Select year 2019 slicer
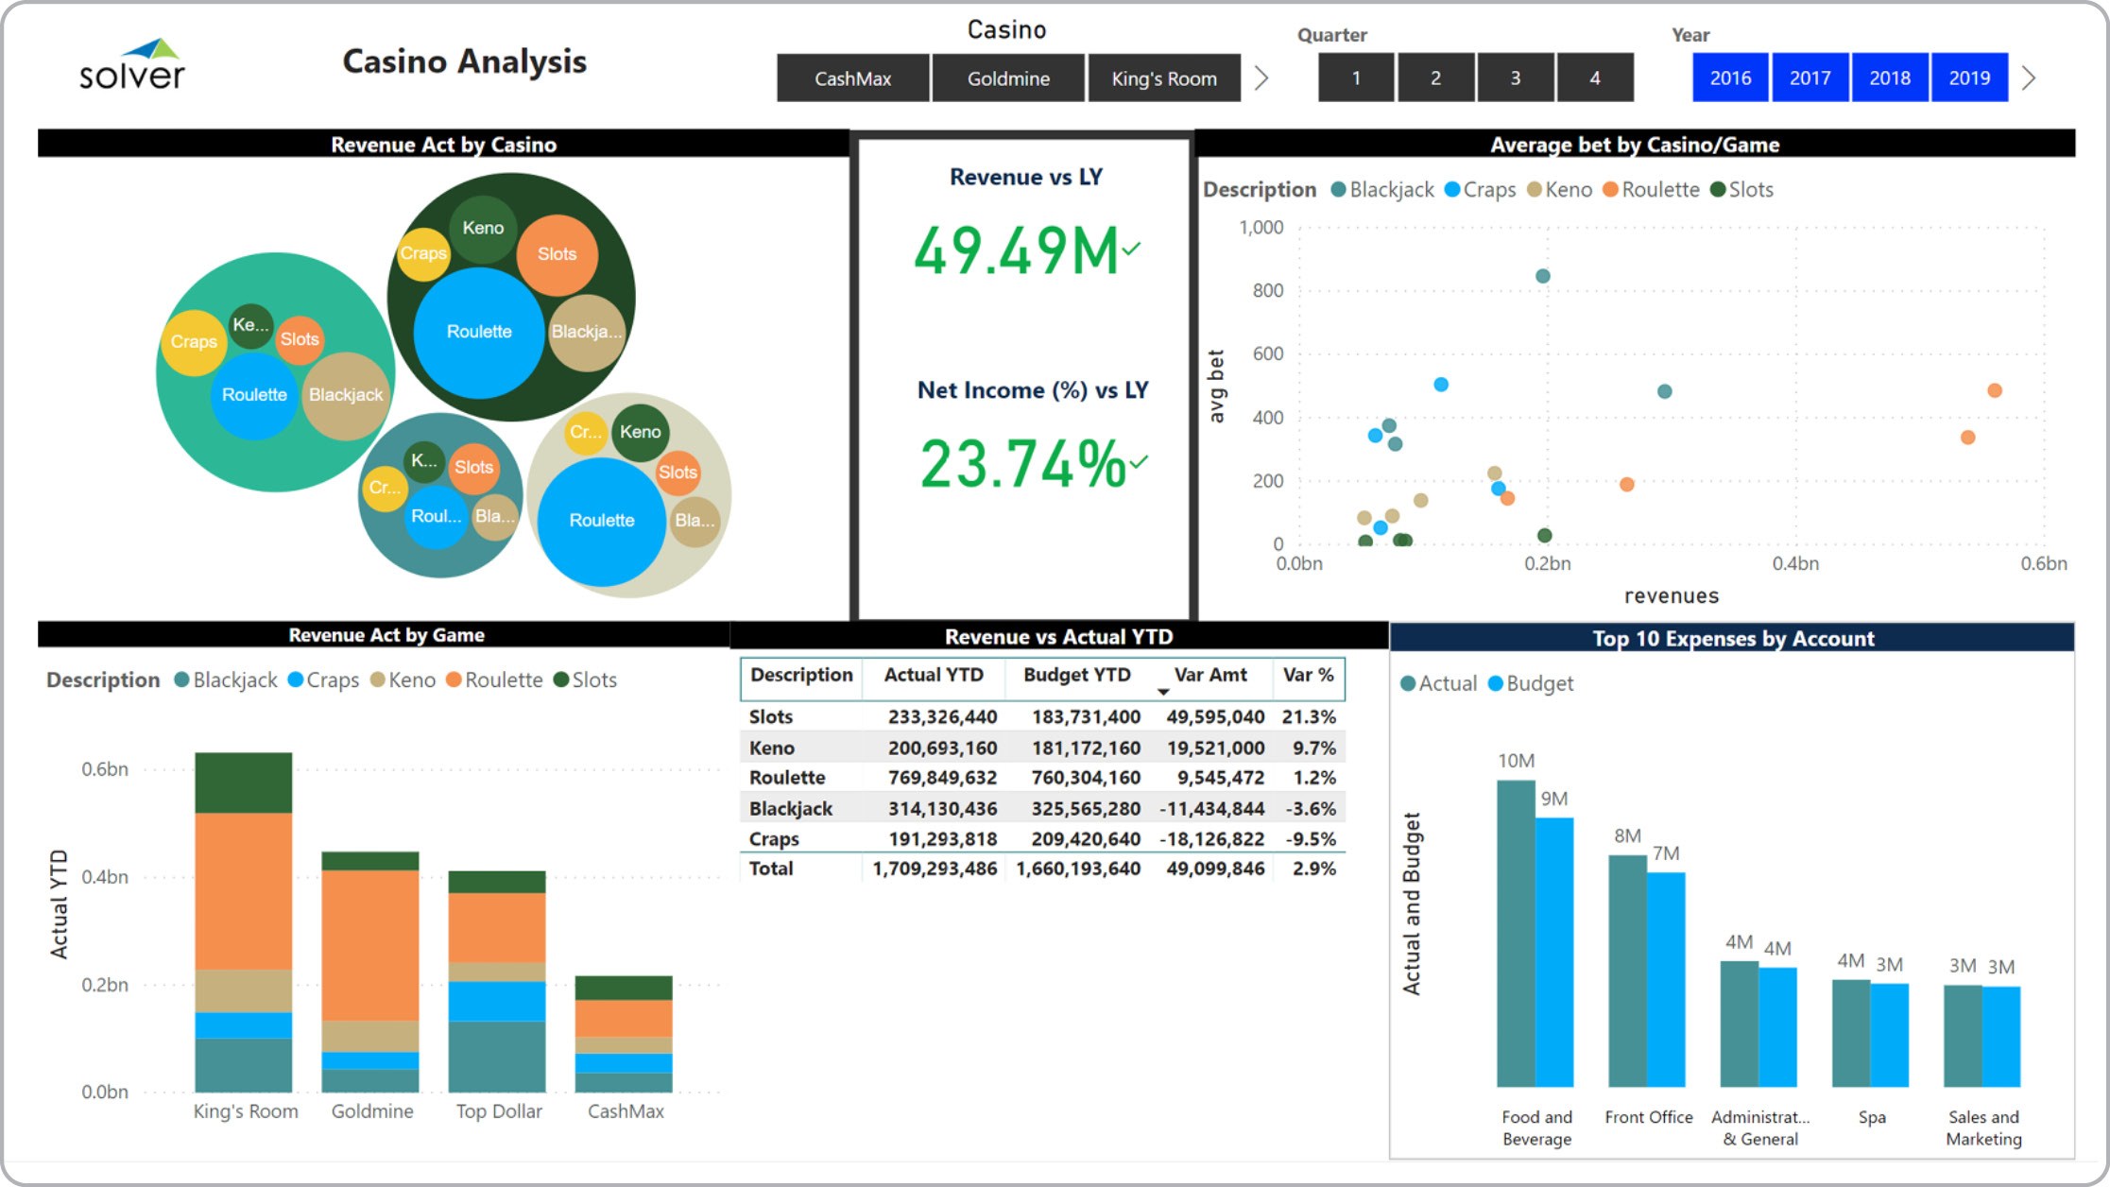Viewport: 2110px width, 1187px height. click(x=1969, y=77)
